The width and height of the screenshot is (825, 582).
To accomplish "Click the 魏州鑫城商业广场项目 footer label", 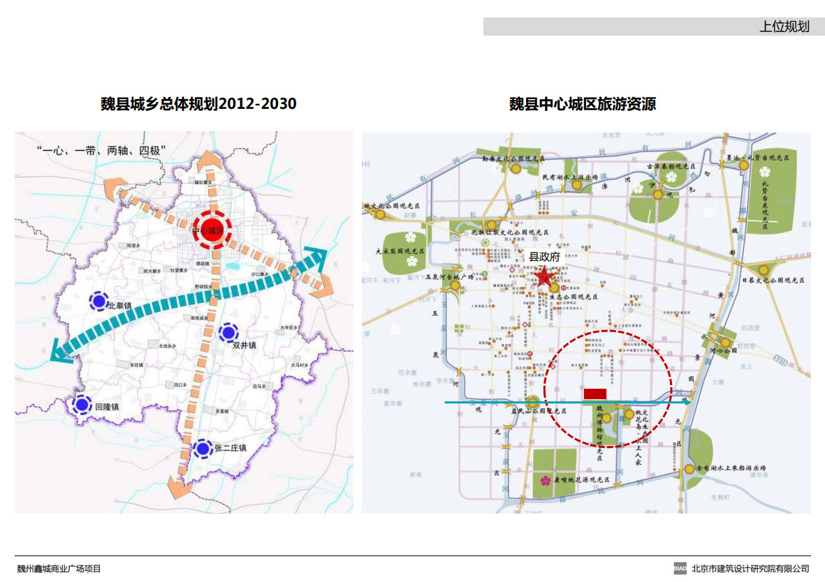I will tap(59, 569).
